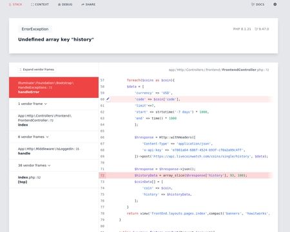Select the HandleExceptions handleError frame

[53, 88]
